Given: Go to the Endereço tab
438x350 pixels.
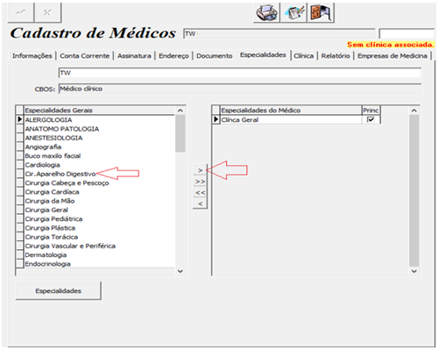Looking at the screenshot, I should point(173,55).
